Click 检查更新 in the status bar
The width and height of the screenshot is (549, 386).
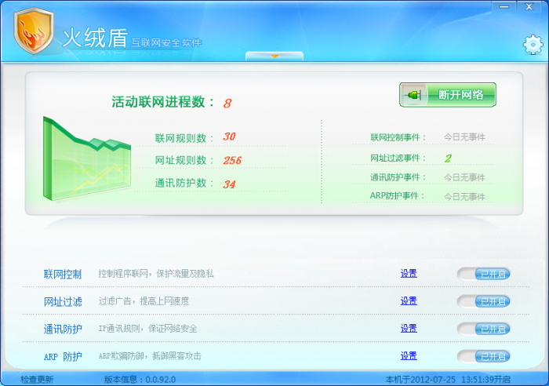37,380
